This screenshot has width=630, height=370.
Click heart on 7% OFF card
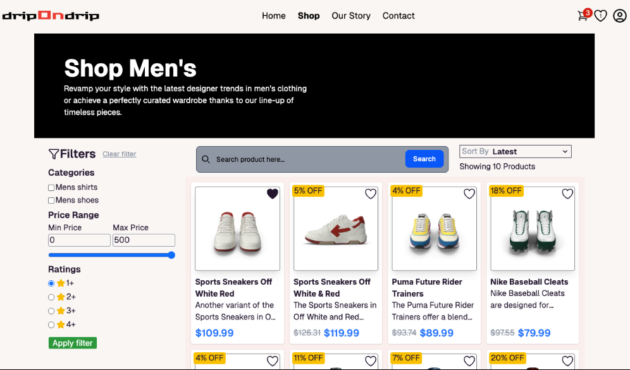pyautogui.click(x=469, y=361)
